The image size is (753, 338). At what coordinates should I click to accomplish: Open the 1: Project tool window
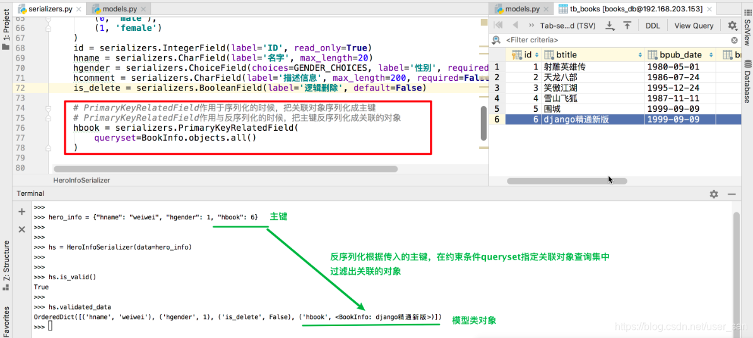pyautogui.click(x=6, y=29)
